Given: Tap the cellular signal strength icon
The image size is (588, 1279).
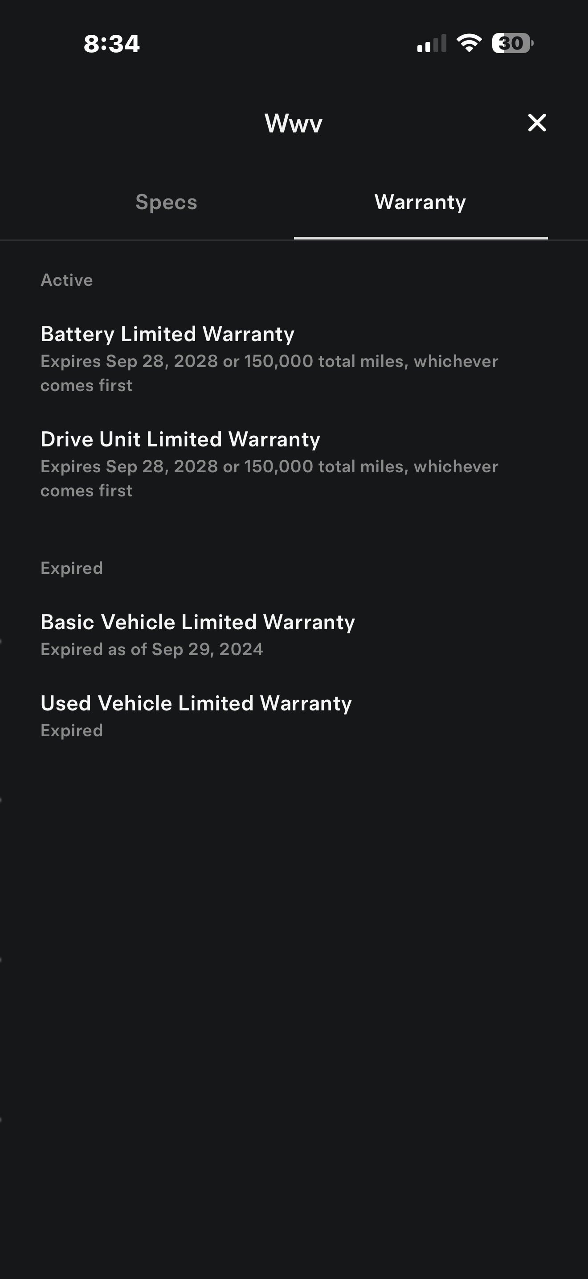Looking at the screenshot, I should click(431, 44).
